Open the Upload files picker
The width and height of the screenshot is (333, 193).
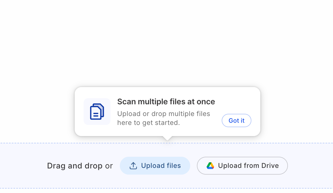(x=155, y=166)
